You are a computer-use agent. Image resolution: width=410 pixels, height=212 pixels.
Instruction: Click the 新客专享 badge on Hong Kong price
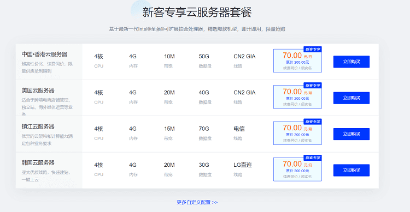point(313,49)
